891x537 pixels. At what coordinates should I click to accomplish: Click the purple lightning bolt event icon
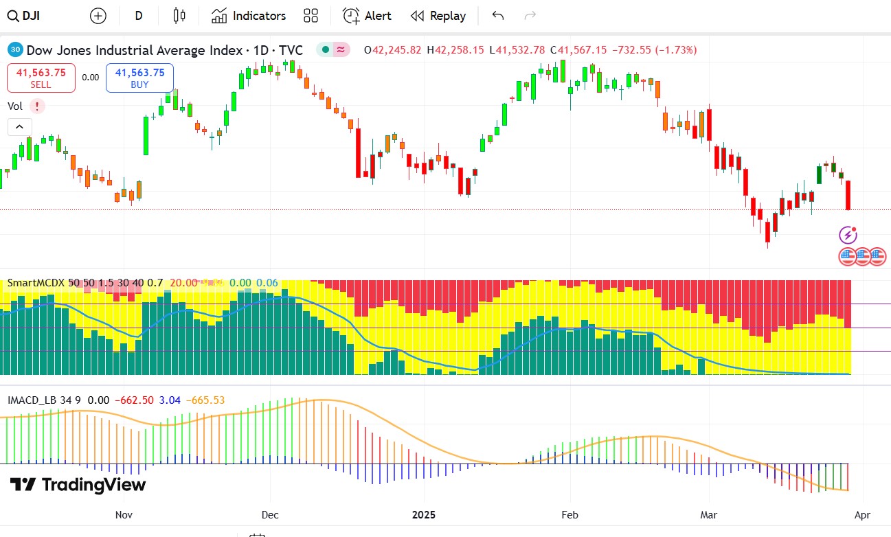848,236
